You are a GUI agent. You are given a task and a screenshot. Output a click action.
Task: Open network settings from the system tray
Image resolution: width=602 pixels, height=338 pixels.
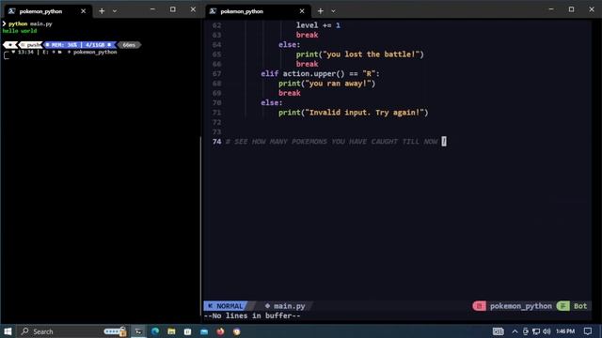coord(536,331)
